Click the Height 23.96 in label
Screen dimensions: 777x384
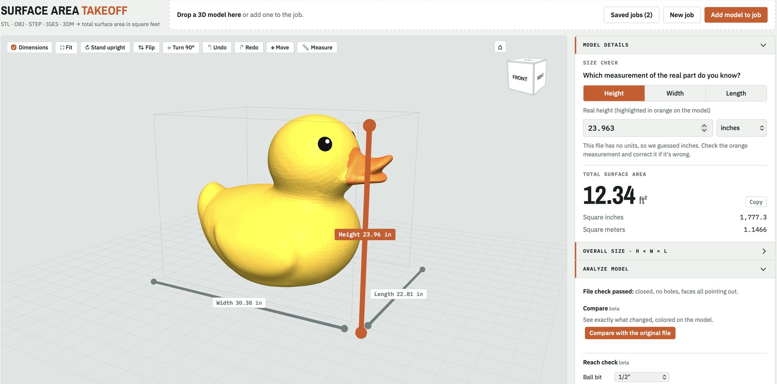click(365, 235)
